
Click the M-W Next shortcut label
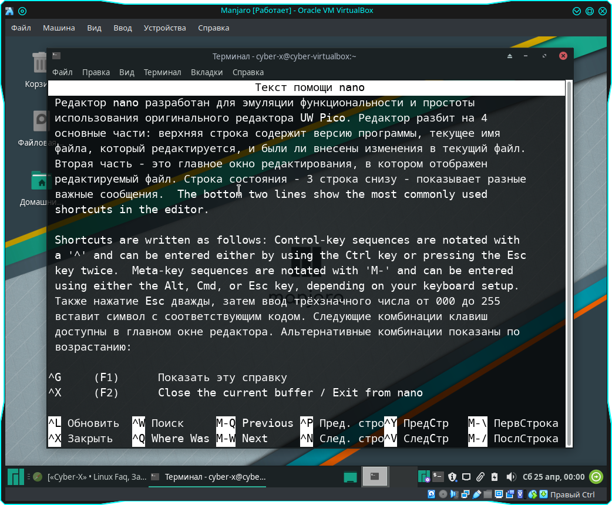(x=242, y=438)
